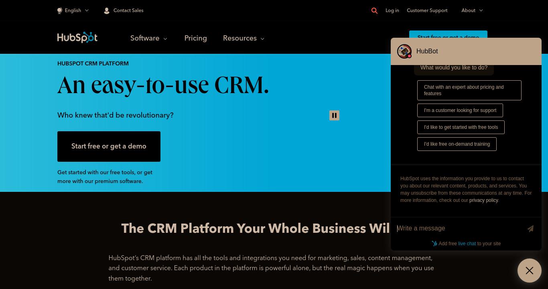Open the Software navigation menu

click(x=148, y=38)
